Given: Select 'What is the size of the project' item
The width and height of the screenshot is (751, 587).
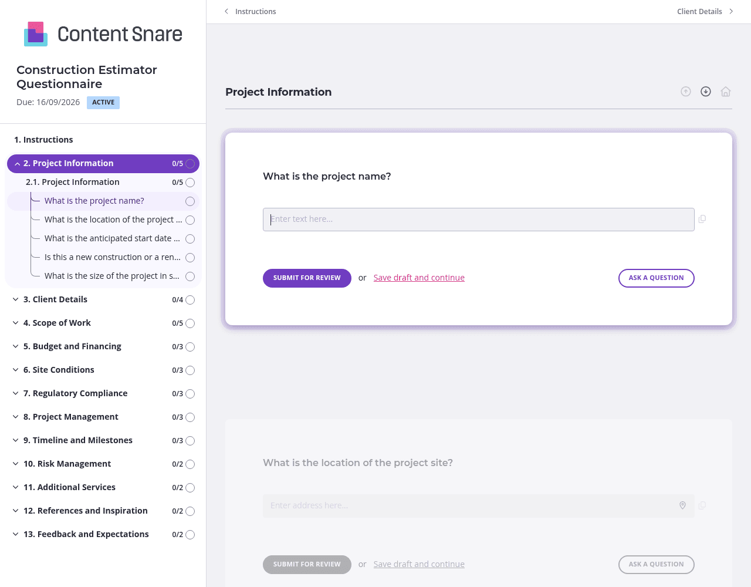Looking at the screenshot, I should pyautogui.click(x=112, y=276).
